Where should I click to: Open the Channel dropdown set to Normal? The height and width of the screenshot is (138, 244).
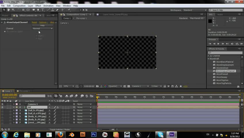tap(43, 28)
